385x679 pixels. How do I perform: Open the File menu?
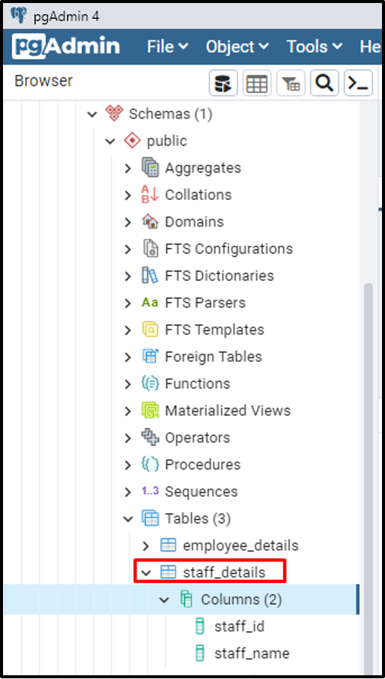(x=168, y=46)
